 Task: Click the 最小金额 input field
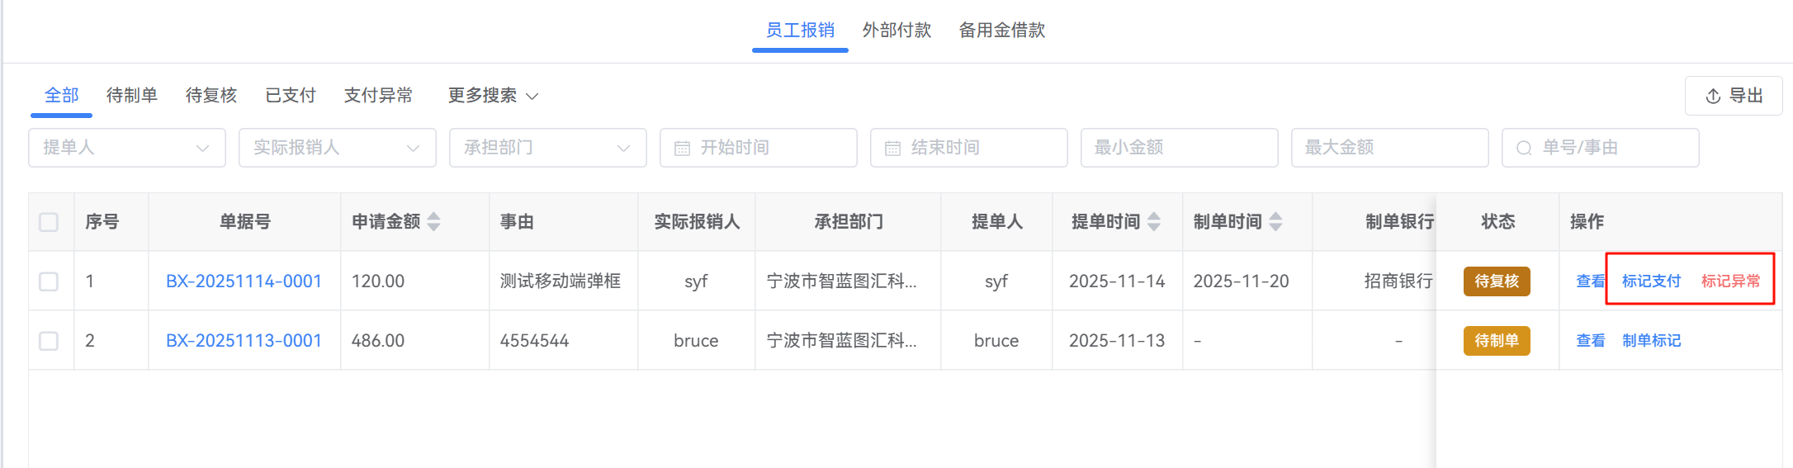pyautogui.click(x=1179, y=148)
